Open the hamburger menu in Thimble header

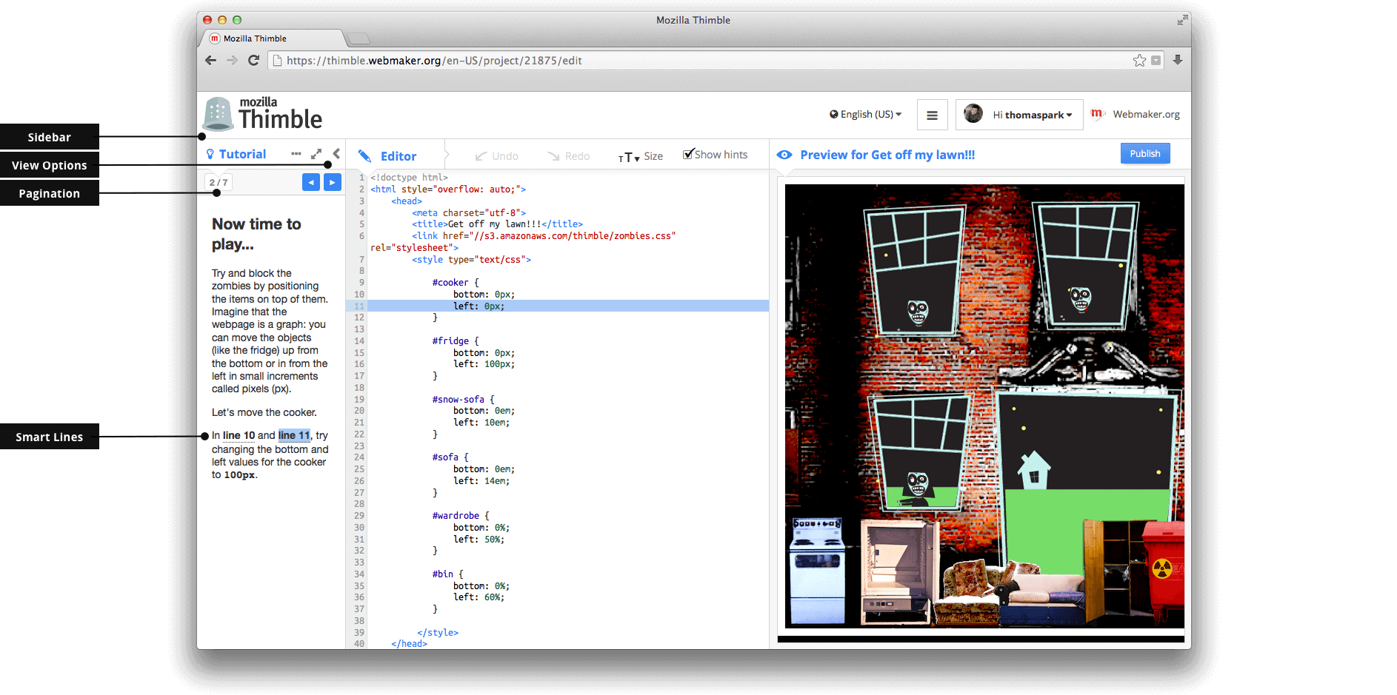932,115
